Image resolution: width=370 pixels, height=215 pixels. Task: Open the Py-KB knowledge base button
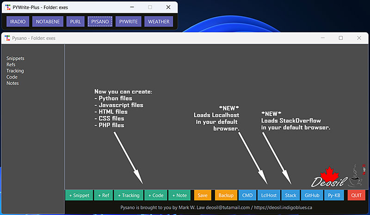tap(334, 195)
